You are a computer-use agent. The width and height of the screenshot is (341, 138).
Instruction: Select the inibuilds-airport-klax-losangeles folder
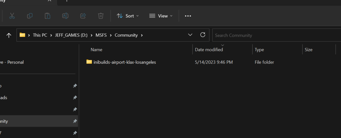point(124,62)
